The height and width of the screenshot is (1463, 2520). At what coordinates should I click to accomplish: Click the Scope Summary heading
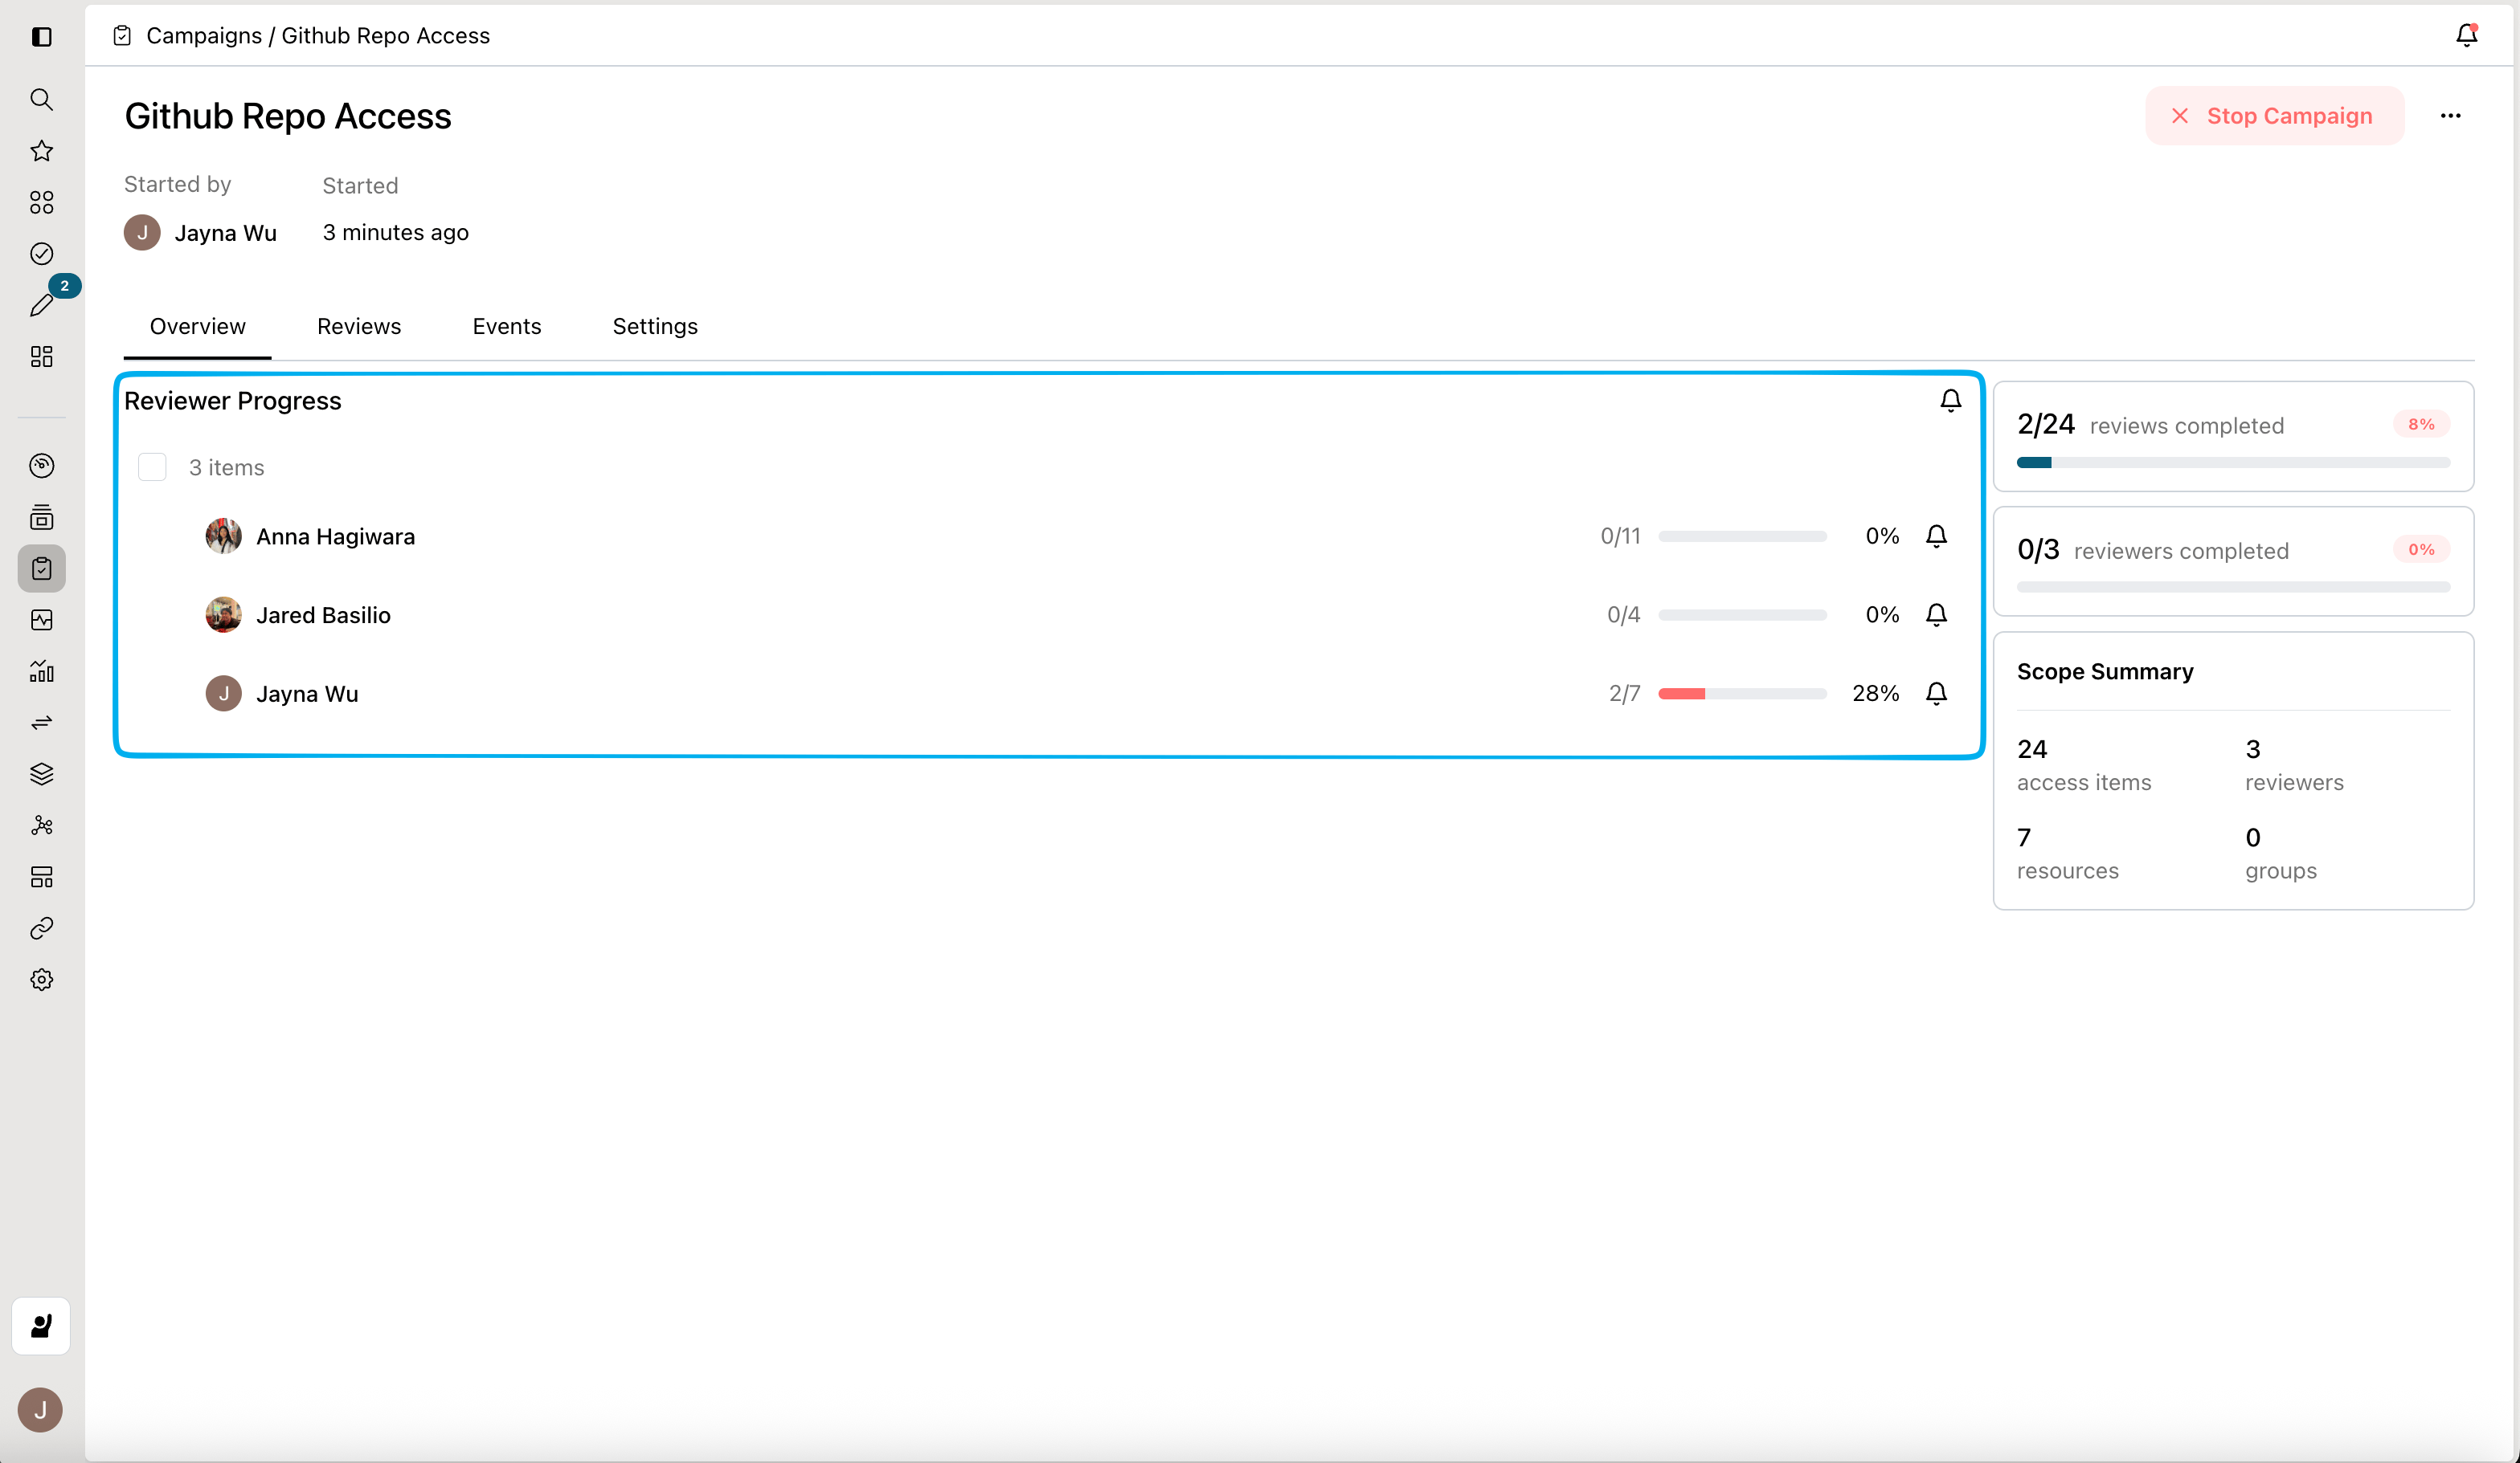(2105, 671)
